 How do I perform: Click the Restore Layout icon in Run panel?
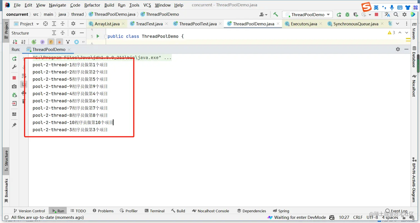click(x=14, y=114)
